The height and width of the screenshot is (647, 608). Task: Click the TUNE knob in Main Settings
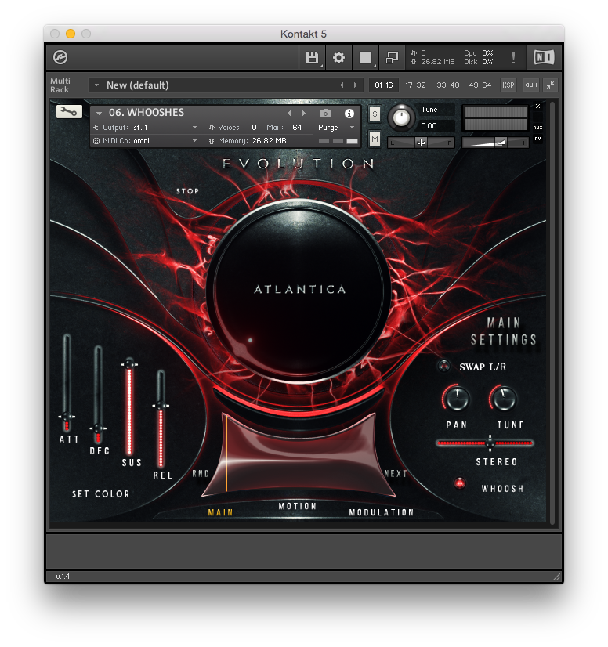coord(504,398)
